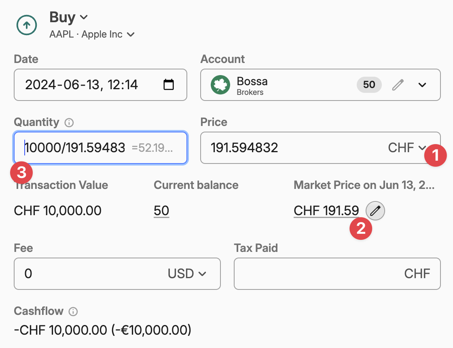Screen dimensions: 453x348
Task: Edit market price with round pencil button
Action: pos(375,211)
